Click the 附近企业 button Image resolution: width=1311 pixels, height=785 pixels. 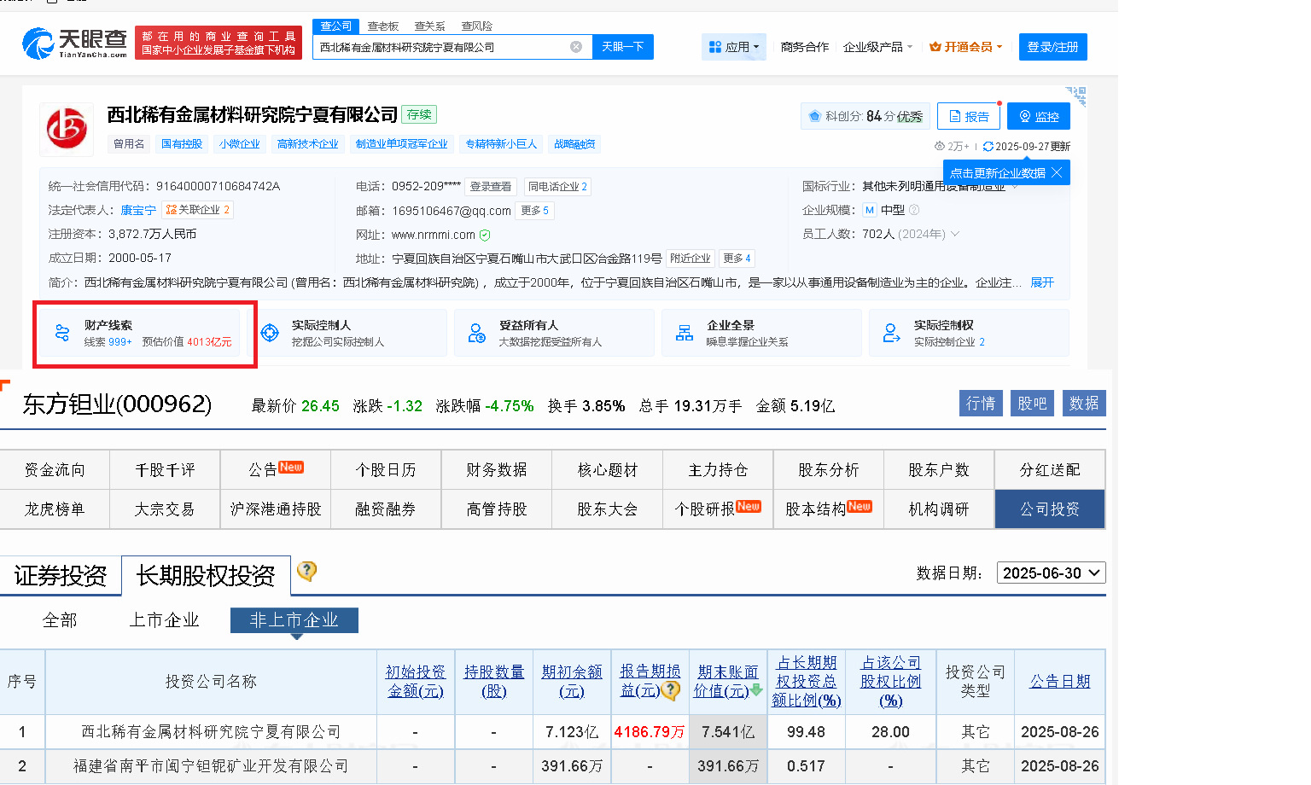[x=690, y=259]
